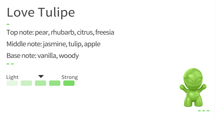Click the single green dash under title

point(8,24)
